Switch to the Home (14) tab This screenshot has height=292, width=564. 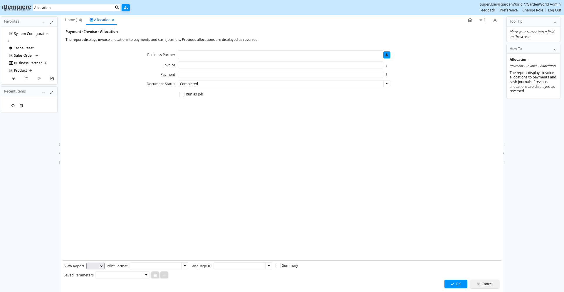coord(73,20)
